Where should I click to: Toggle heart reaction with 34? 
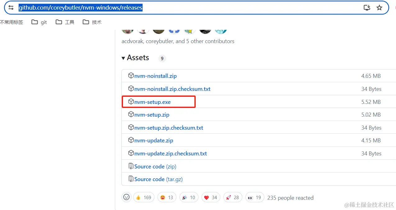point(211,197)
